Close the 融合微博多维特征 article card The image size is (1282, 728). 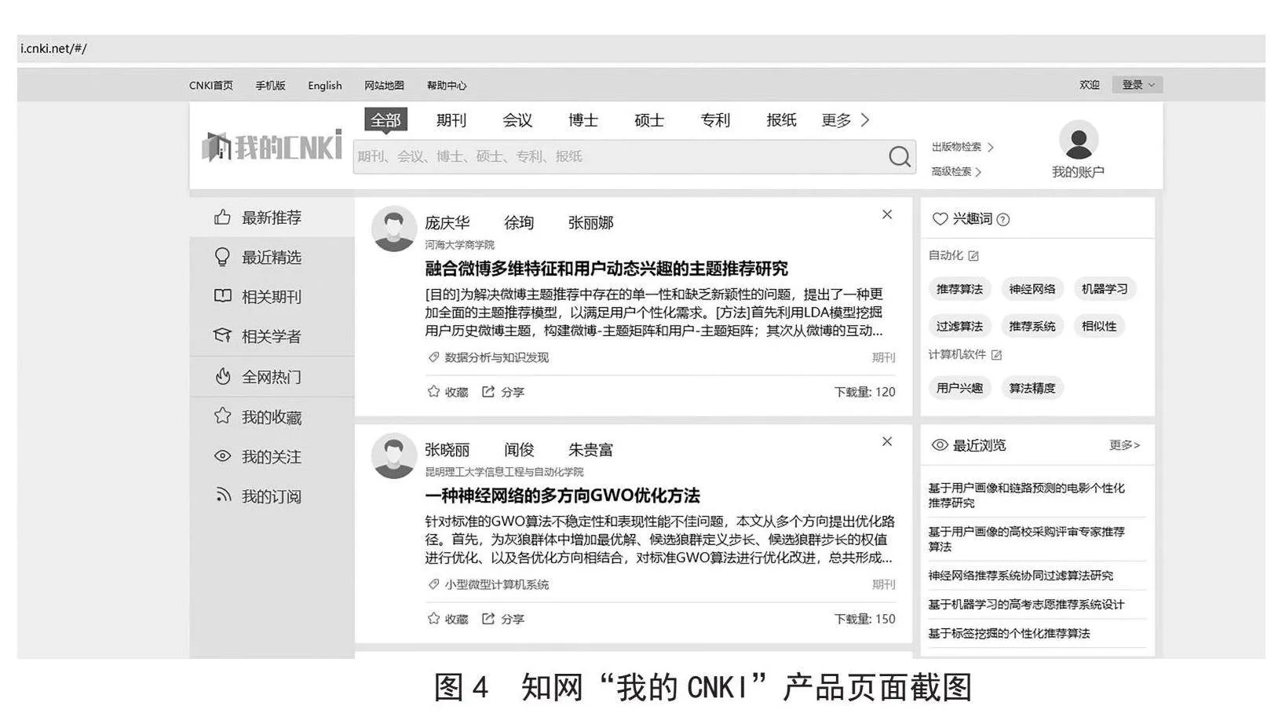click(x=887, y=214)
